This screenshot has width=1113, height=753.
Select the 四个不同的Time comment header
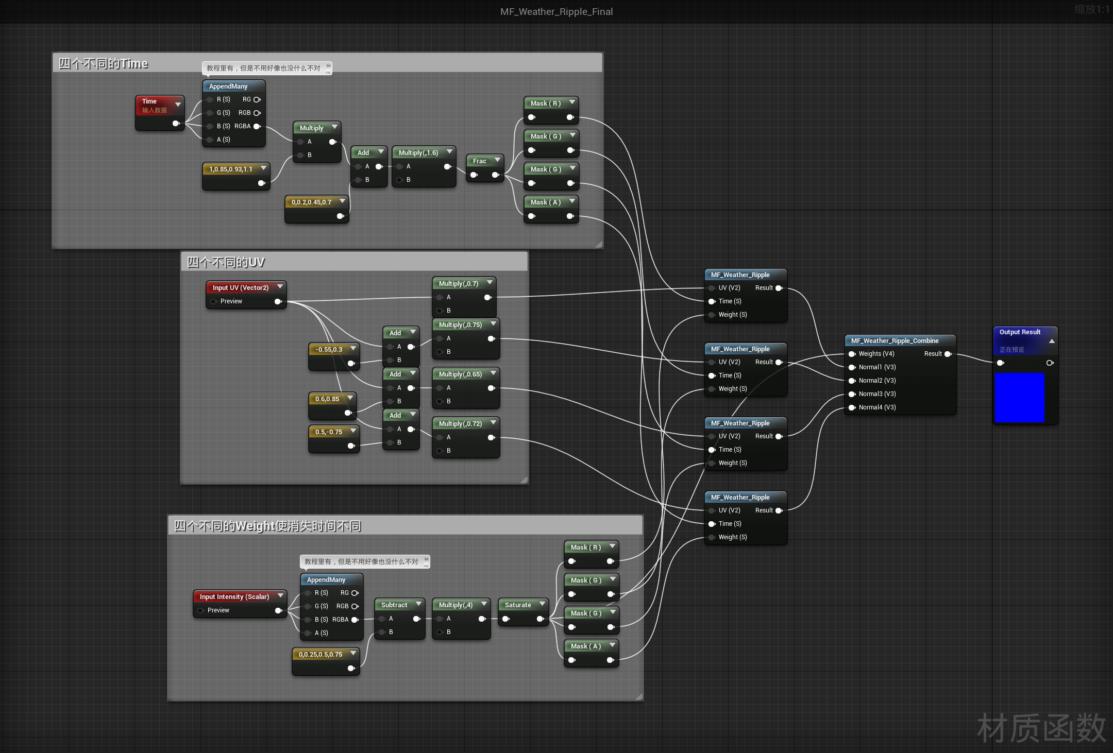(103, 63)
